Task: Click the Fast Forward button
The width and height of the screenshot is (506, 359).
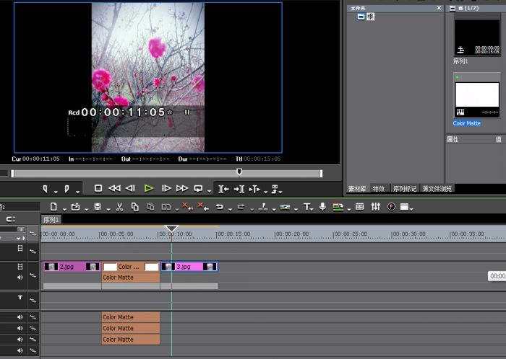Action: (x=182, y=189)
